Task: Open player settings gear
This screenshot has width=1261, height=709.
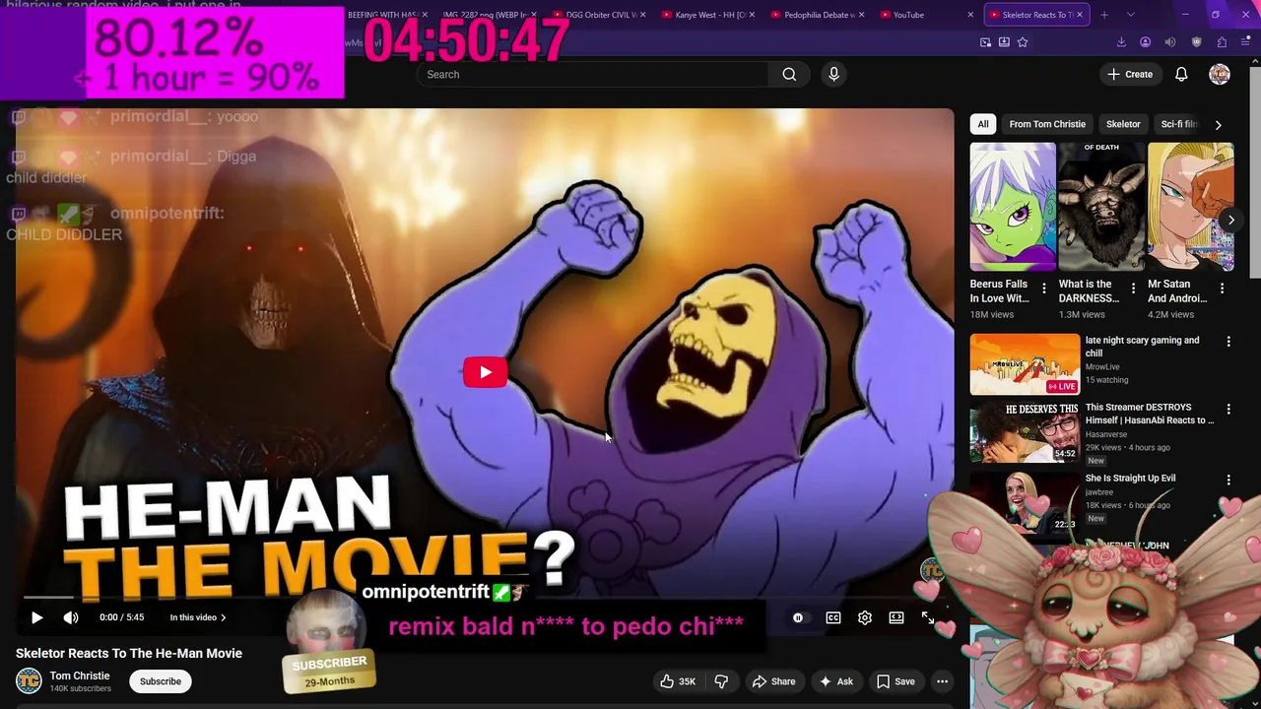Action: (x=865, y=617)
